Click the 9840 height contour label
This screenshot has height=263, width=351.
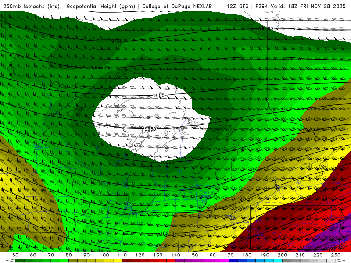click(100, 68)
